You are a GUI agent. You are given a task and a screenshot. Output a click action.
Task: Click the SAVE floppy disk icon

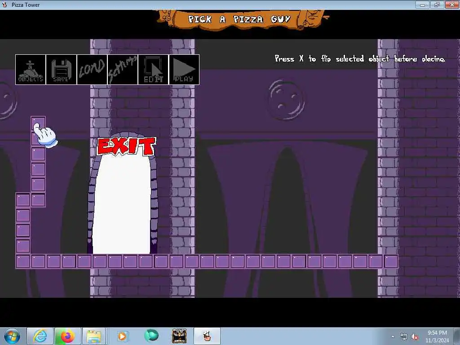(61, 70)
